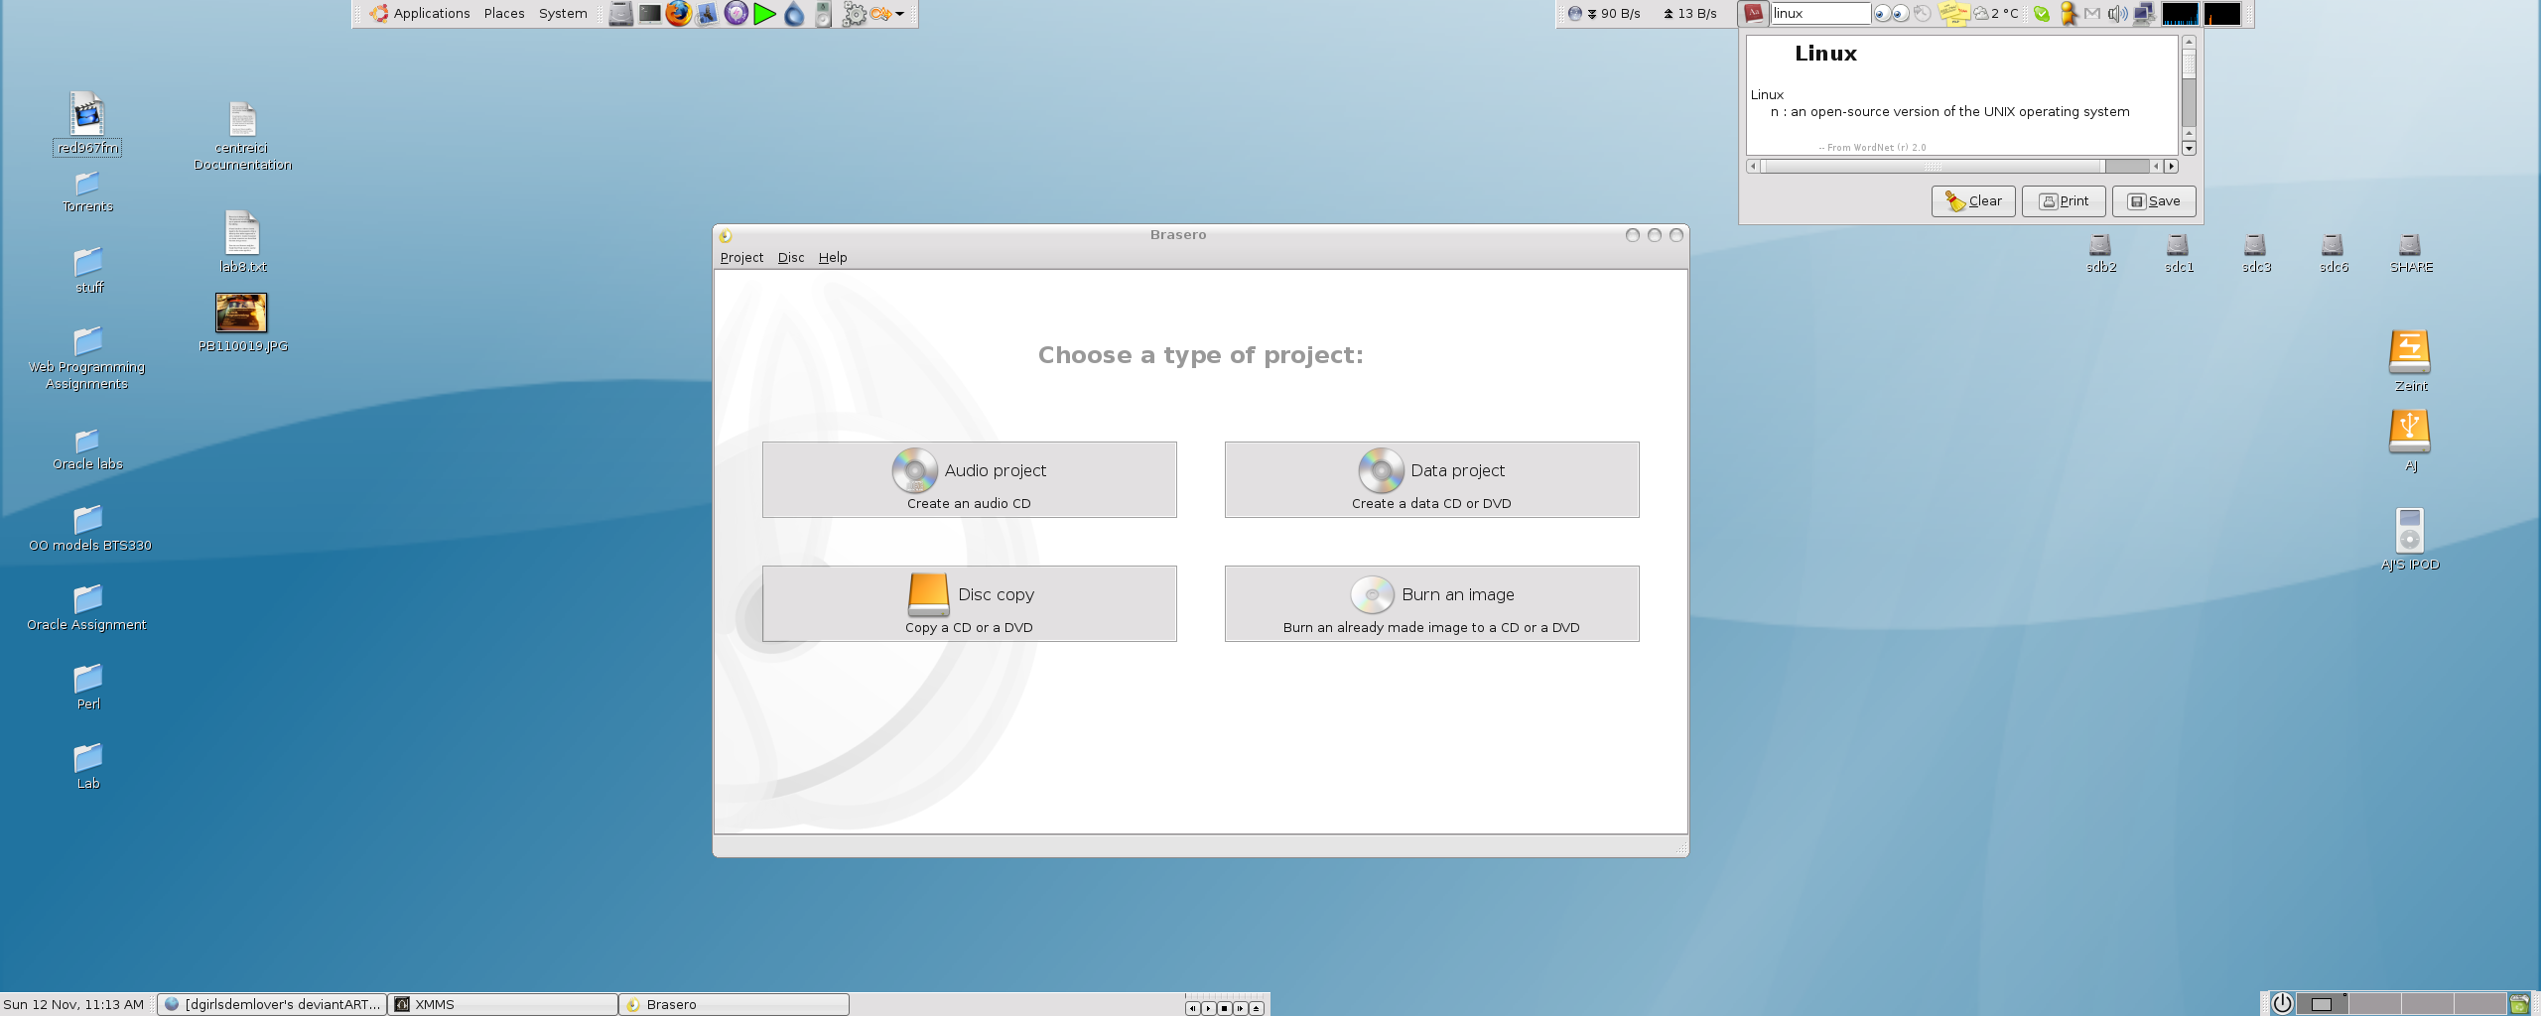The height and width of the screenshot is (1016, 2541).
Task: Start a Data project
Action: (x=1431, y=479)
